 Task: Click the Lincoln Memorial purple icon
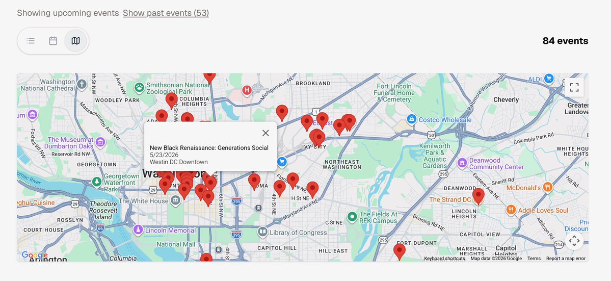[x=138, y=230]
